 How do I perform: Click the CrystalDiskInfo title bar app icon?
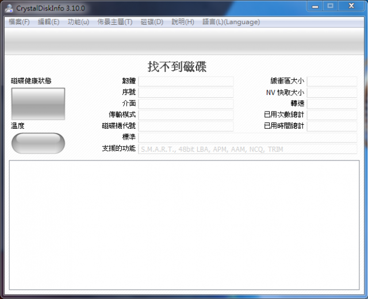coord(9,8)
